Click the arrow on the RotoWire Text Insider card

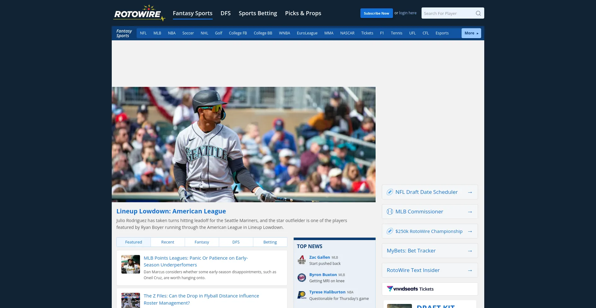point(470,270)
